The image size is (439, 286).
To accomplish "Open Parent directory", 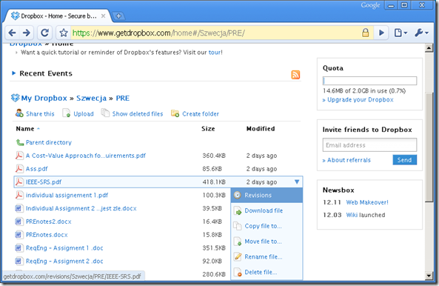I will (49, 142).
